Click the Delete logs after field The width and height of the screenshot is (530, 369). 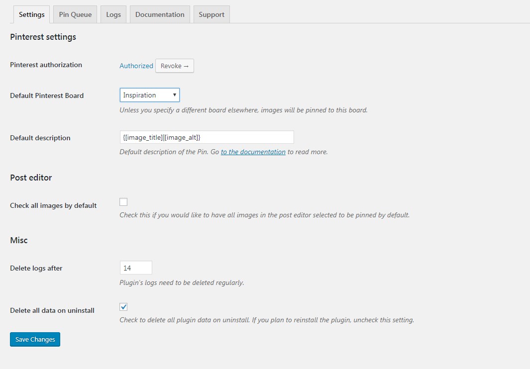tap(136, 268)
